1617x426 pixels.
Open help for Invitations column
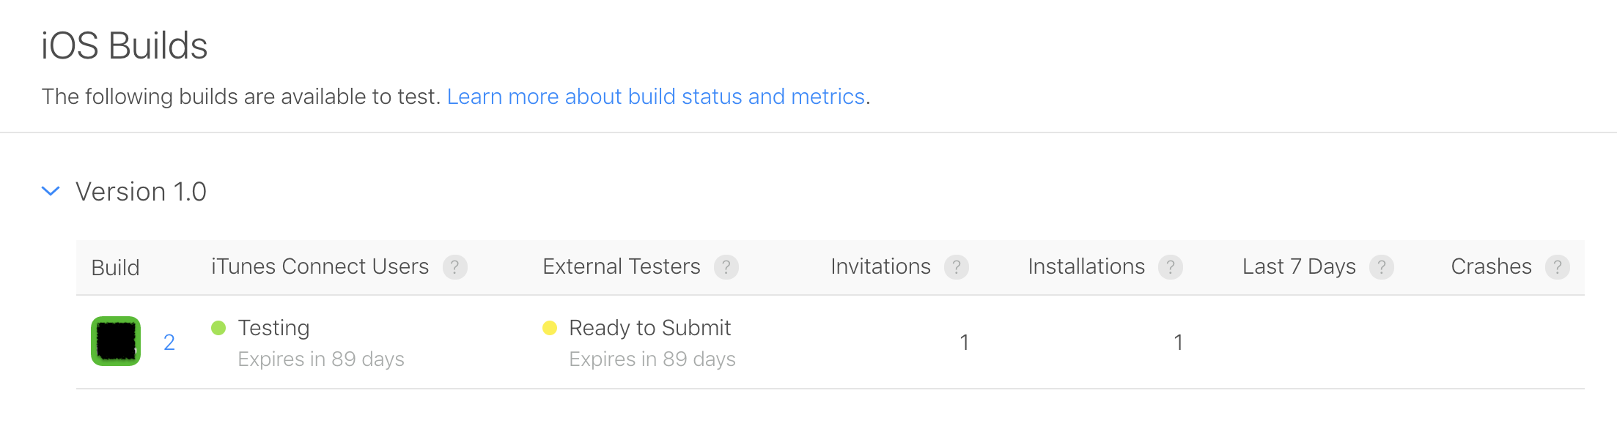click(957, 266)
